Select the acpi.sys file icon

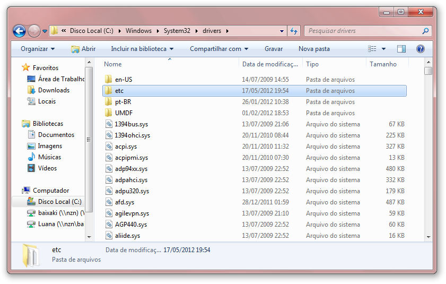[109, 146]
